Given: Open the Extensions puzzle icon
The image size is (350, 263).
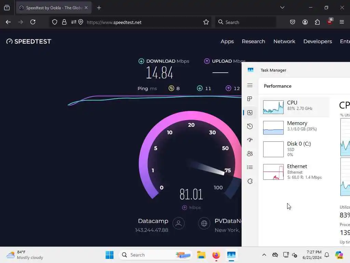Looking at the screenshot, I should pos(317,22).
